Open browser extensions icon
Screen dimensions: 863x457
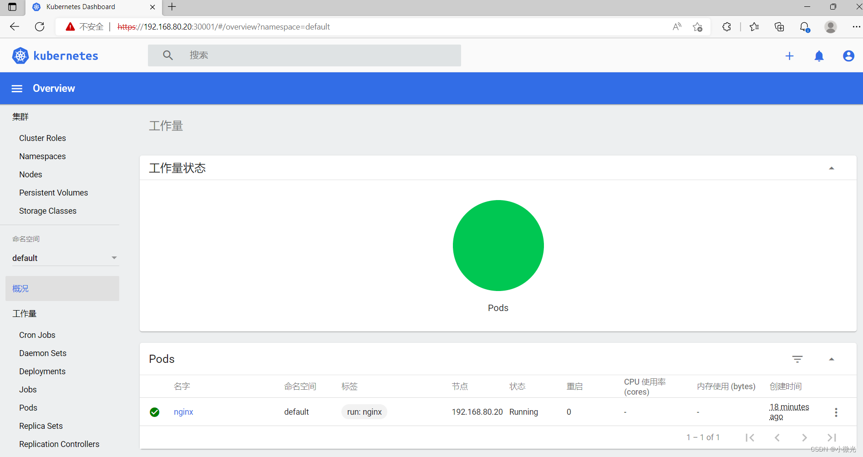pyautogui.click(x=727, y=26)
